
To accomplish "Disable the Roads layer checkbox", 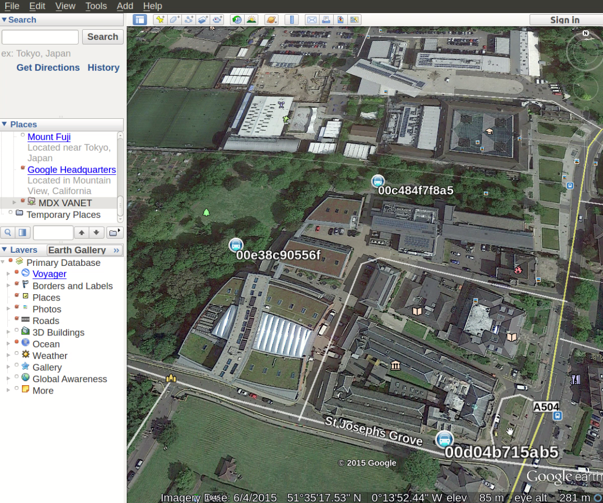I will [17, 319].
